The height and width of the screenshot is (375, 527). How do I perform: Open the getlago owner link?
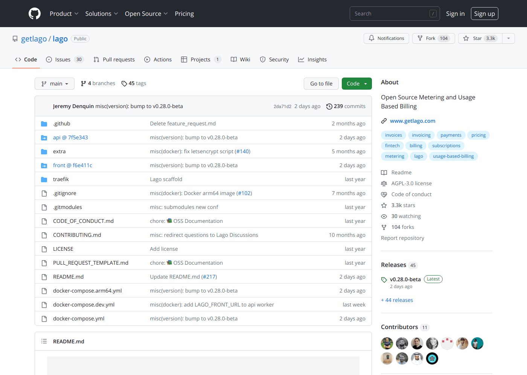click(x=34, y=39)
